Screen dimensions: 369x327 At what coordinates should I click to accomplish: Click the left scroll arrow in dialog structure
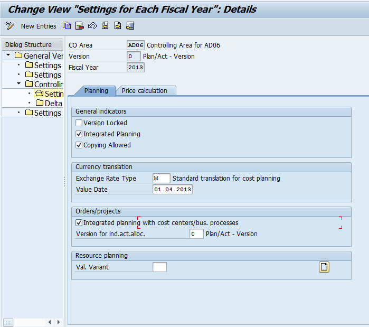pyautogui.click(x=50, y=322)
